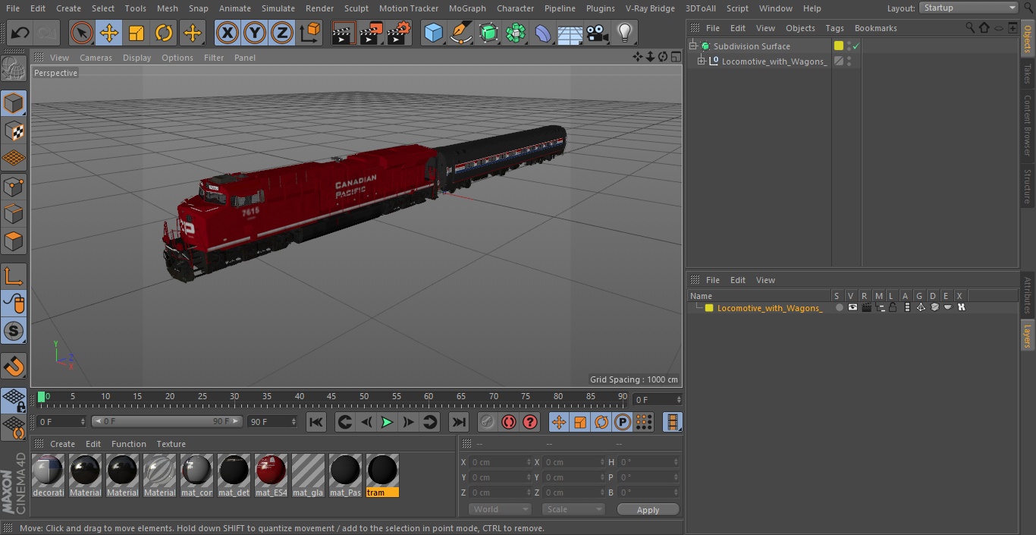Click the timeline preview range slider
This screenshot has height=535, width=1036.
[166, 421]
